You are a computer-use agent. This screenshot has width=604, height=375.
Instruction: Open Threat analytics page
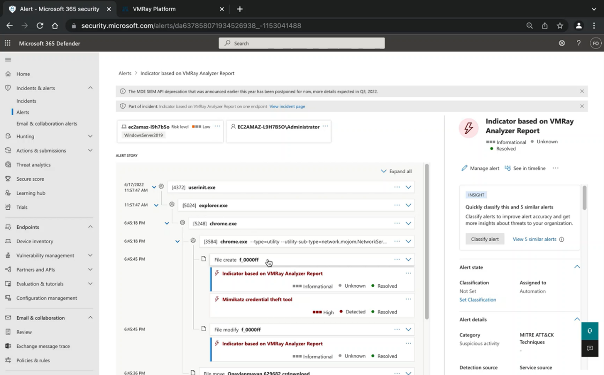pos(33,165)
